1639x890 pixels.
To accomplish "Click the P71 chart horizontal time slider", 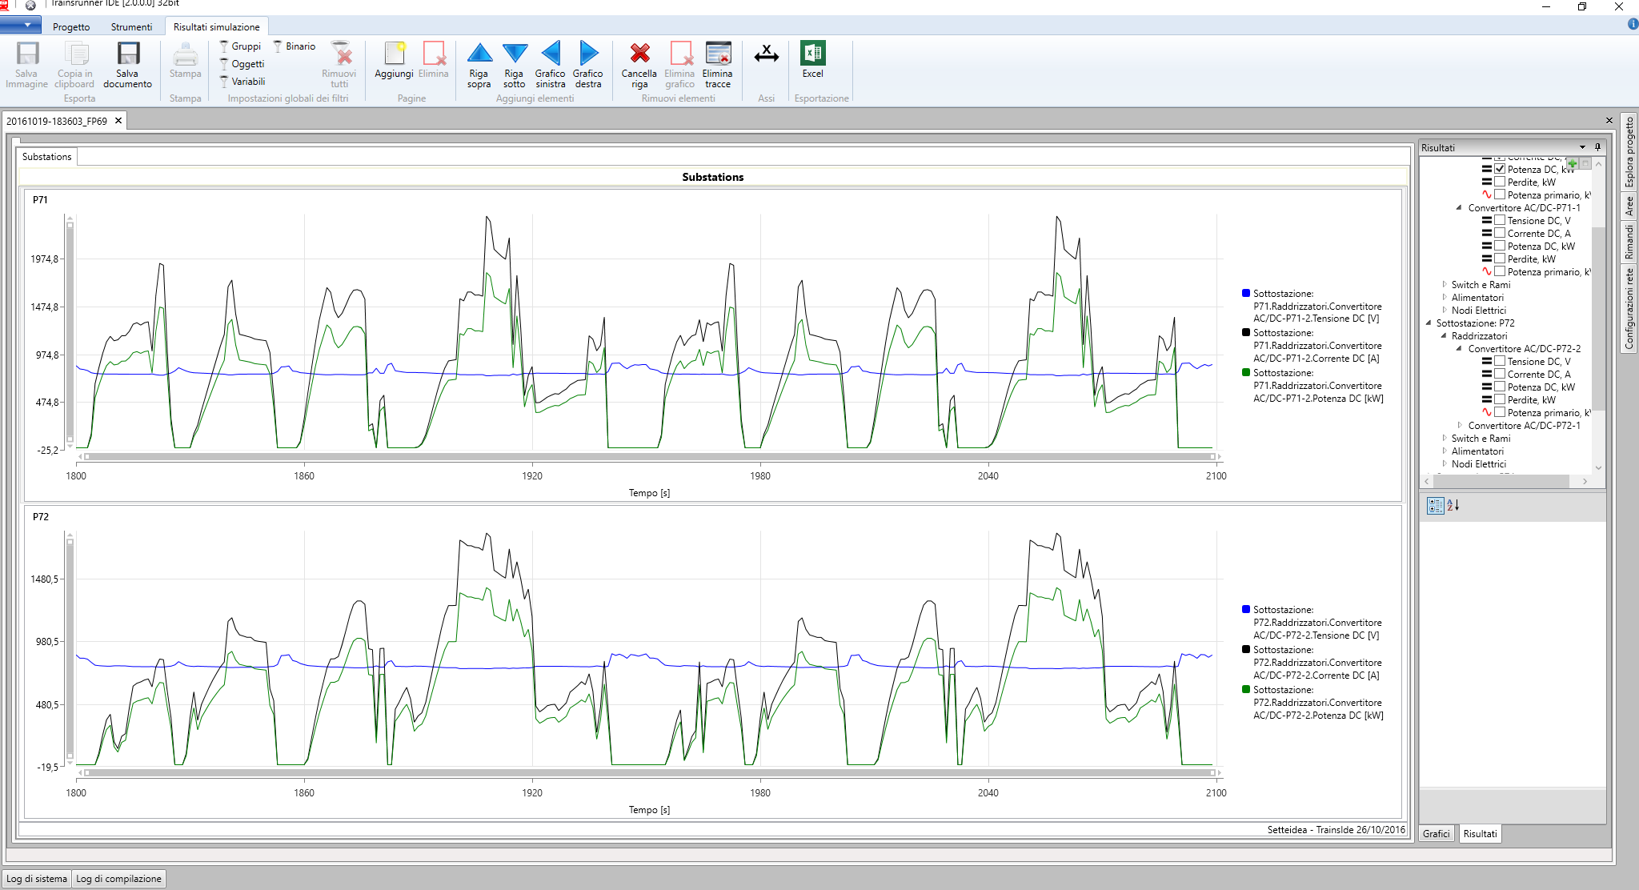I will click(x=648, y=456).
